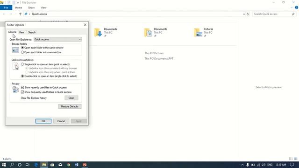This screenshot has height=168, width=299.
Task: Launch Chrome from taskbar
Action: coord(69,165)
